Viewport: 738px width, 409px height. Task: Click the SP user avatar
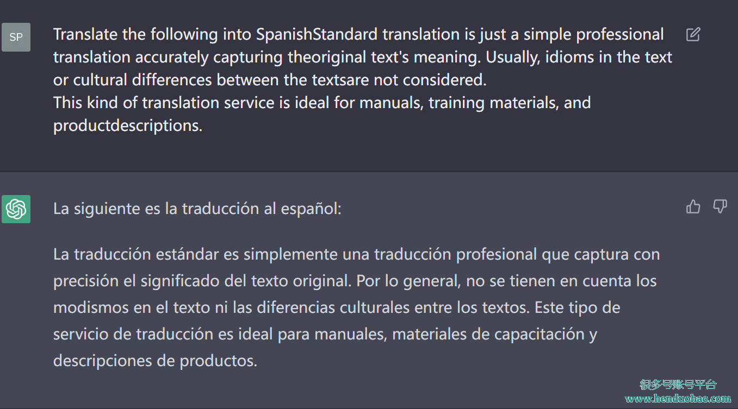[x=16, y=37]
